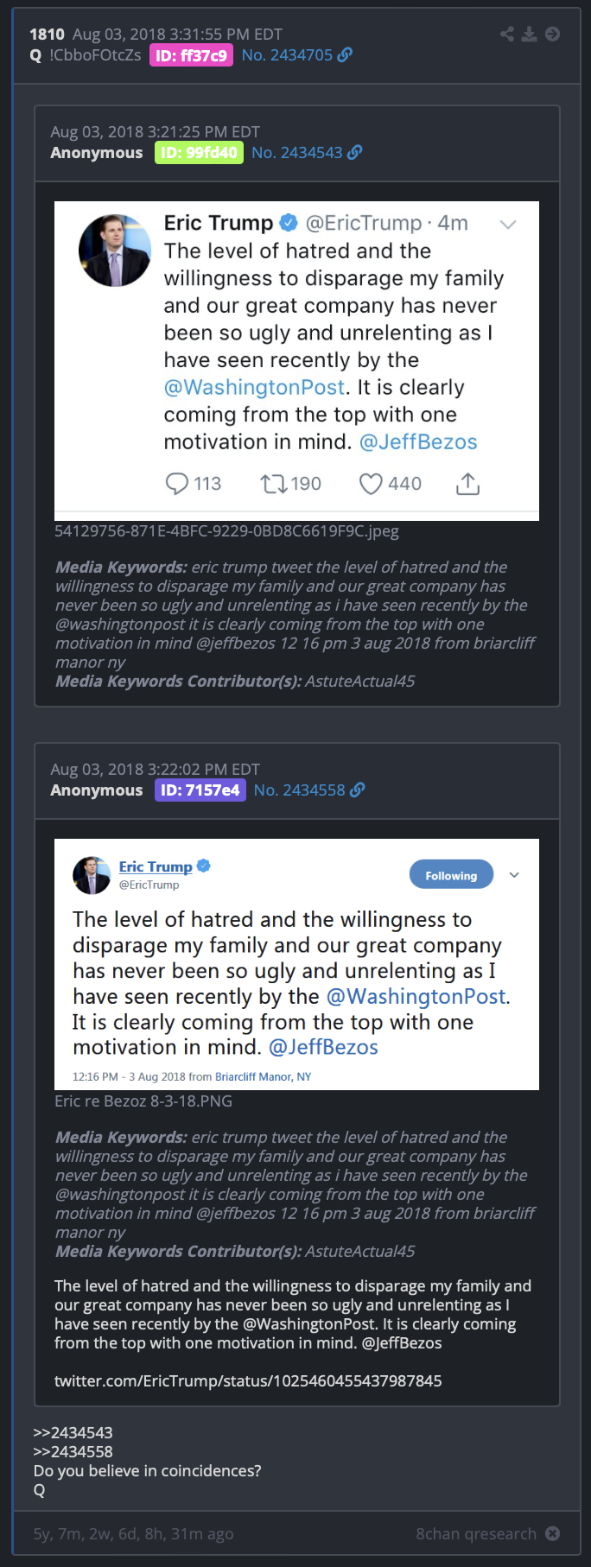Click the retweet icon showing 190
591x1567 pixels.
pyautogui.click(x=274, y=484)
